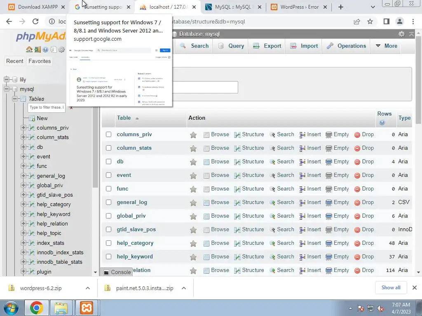Check the db table checkbox
Image resolution: width=422 pixels, height=316 pixels.
click(x=108, y=161)
